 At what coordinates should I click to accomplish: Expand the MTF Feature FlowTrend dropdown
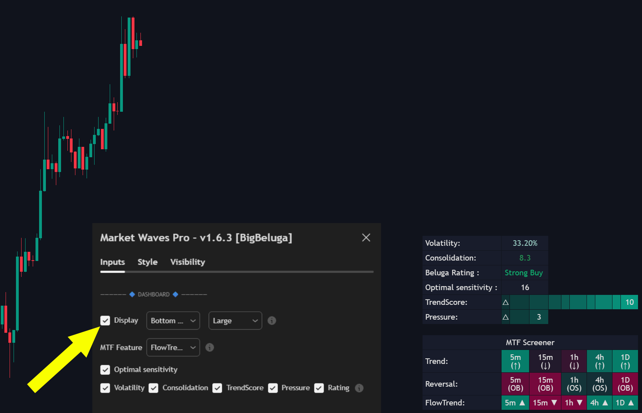tap(173, 347)
